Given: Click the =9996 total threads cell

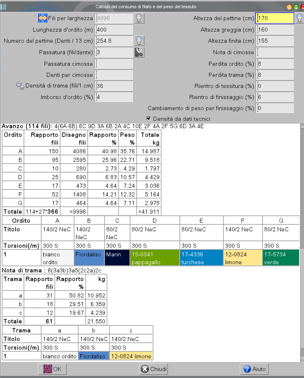Looking at the screenshot, I should [74, 212].
